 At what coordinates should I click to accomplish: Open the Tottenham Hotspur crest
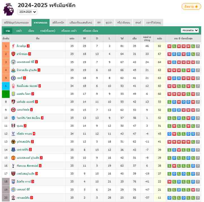tap(13, 166)
